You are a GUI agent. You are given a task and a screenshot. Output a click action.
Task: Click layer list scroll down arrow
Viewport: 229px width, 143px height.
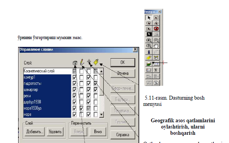click(101, 114)
